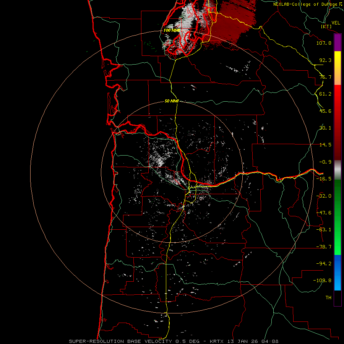Click the 76.7 velocity scale value
This screenshot has width=344, height=344.
(325, 77)
